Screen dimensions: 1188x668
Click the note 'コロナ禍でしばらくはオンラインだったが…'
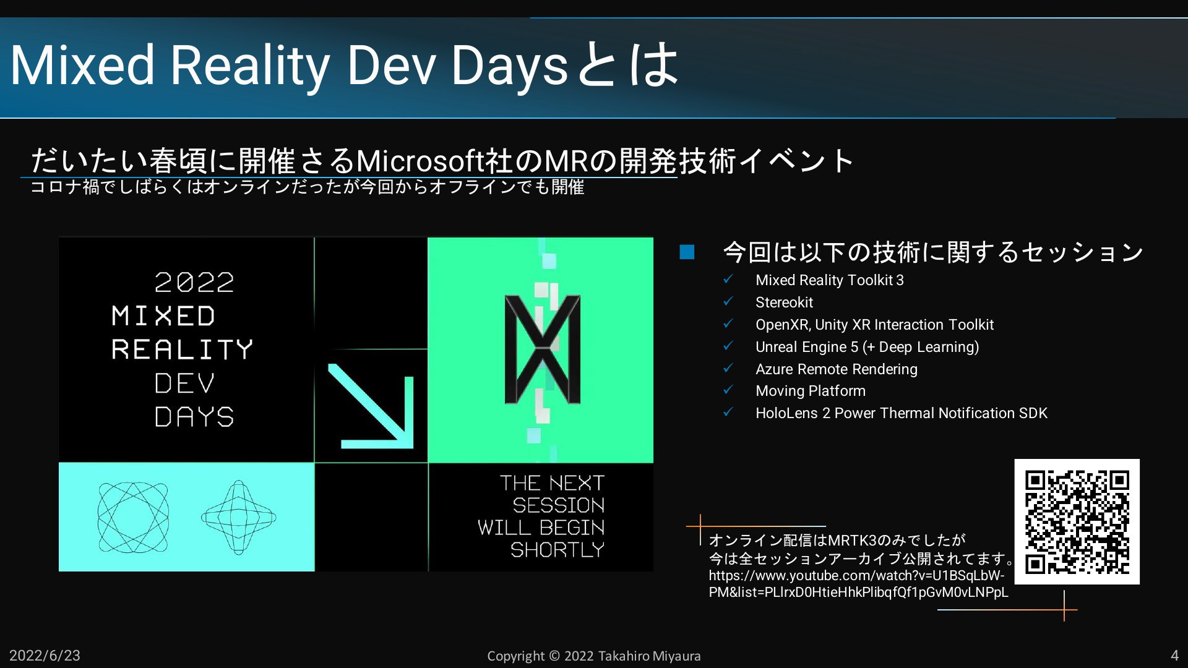(x=307, y=187)
